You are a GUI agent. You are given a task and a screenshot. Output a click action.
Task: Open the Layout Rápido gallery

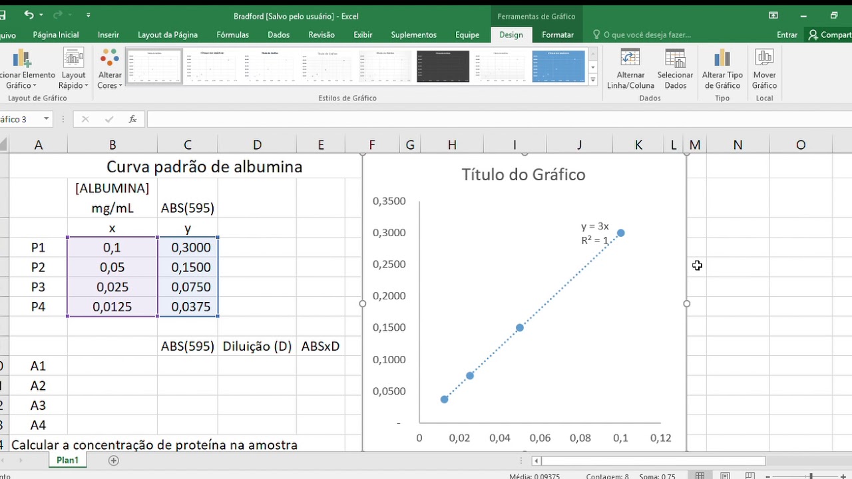coord(73,69)
